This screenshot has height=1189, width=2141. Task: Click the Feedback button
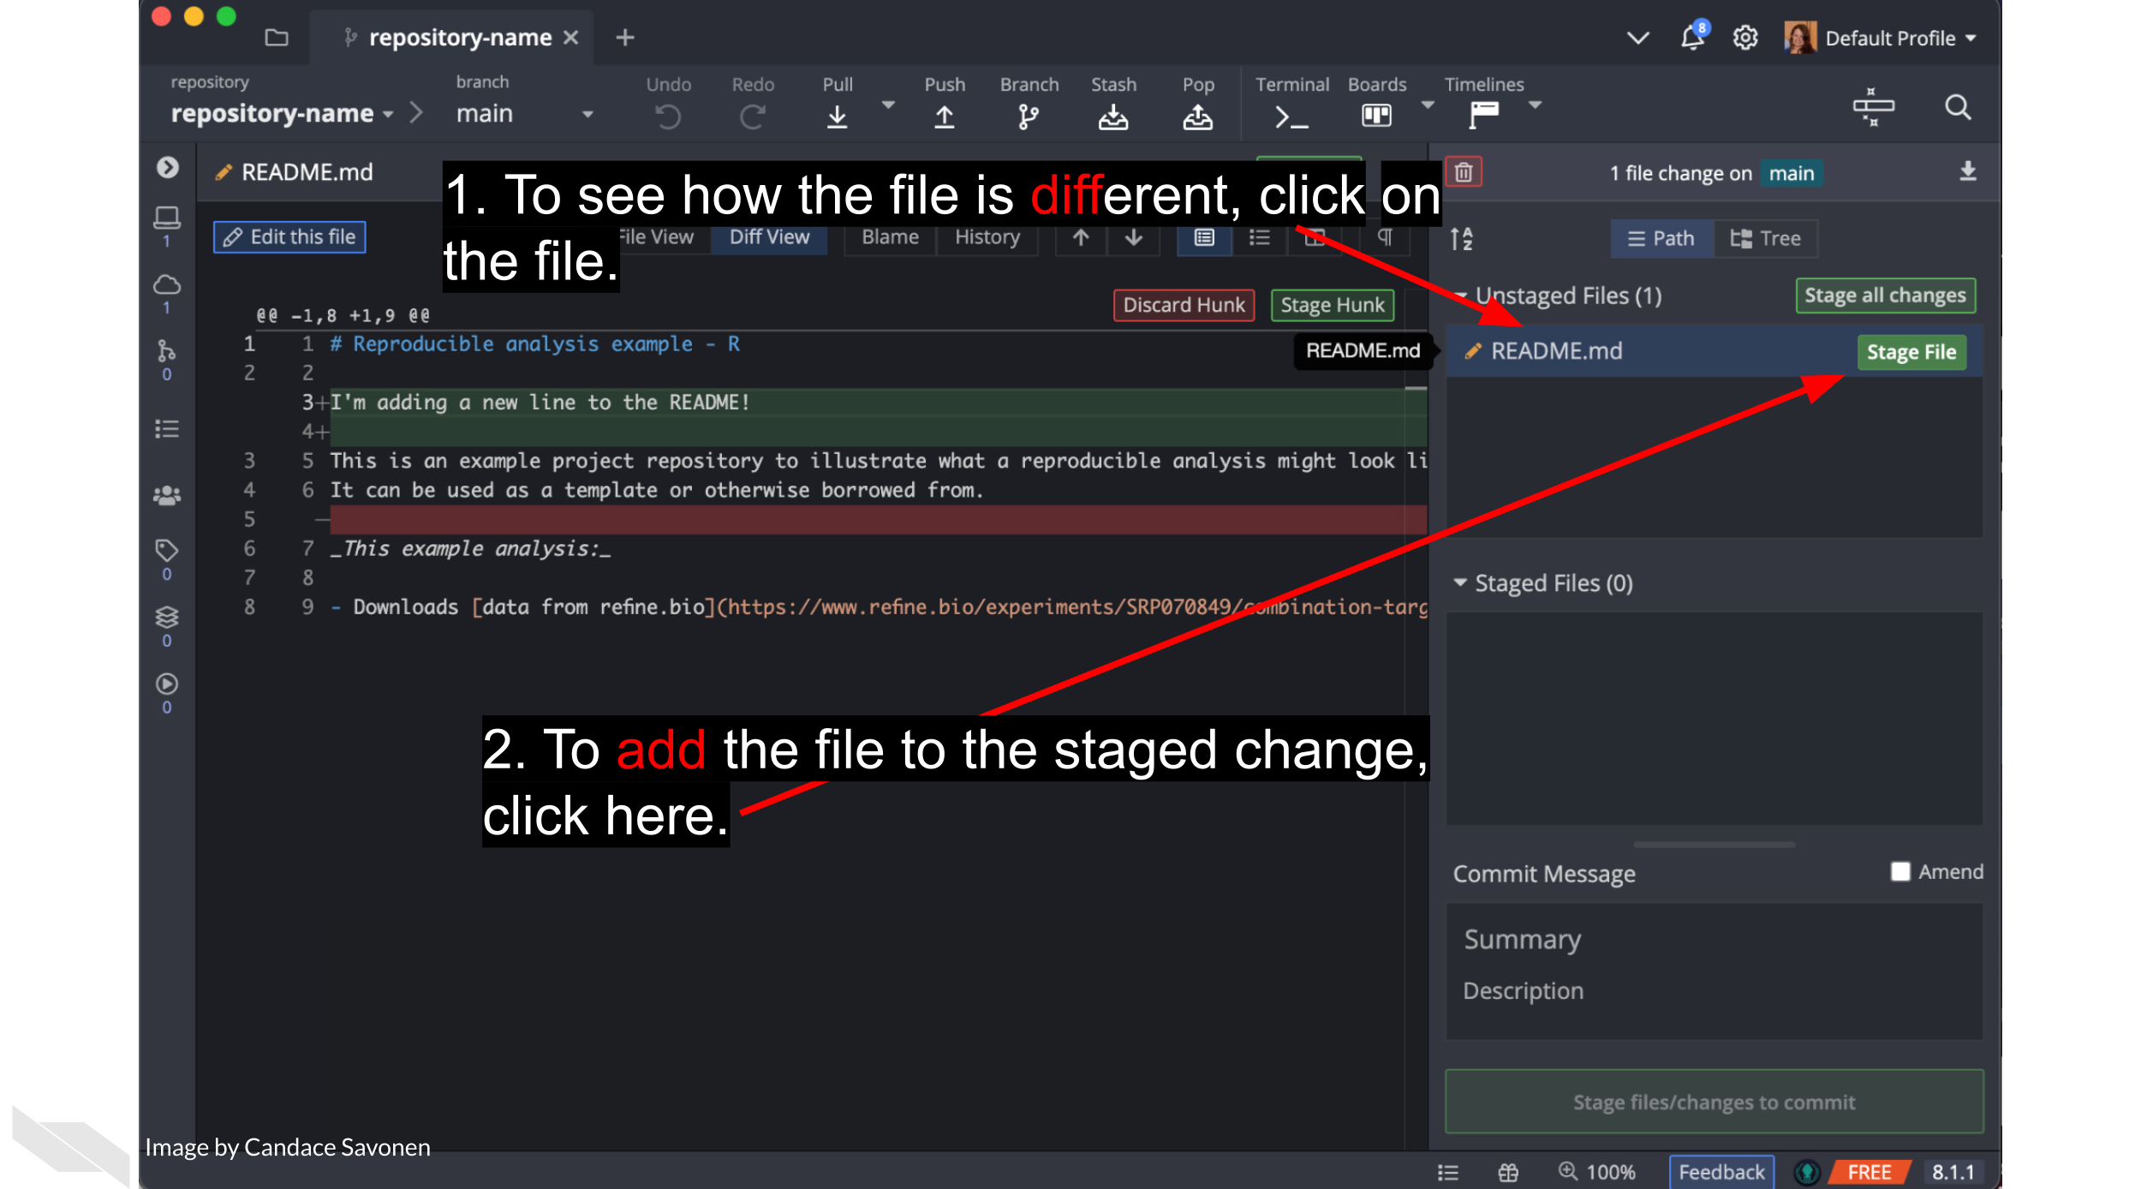1721,1172
